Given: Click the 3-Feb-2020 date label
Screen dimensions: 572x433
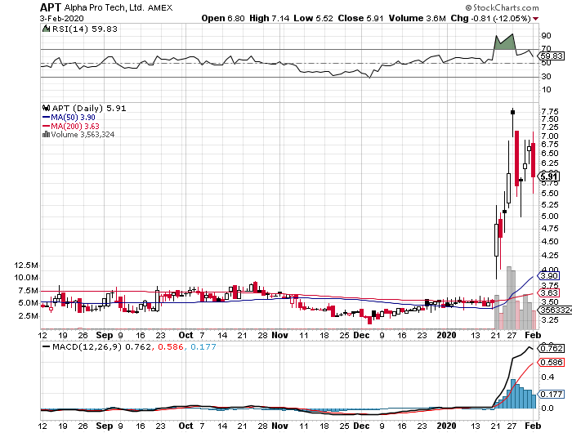Looking at the screenshot, I should click(61, 18).
